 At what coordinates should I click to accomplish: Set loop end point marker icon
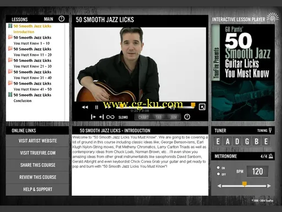[x=101, y=117]
